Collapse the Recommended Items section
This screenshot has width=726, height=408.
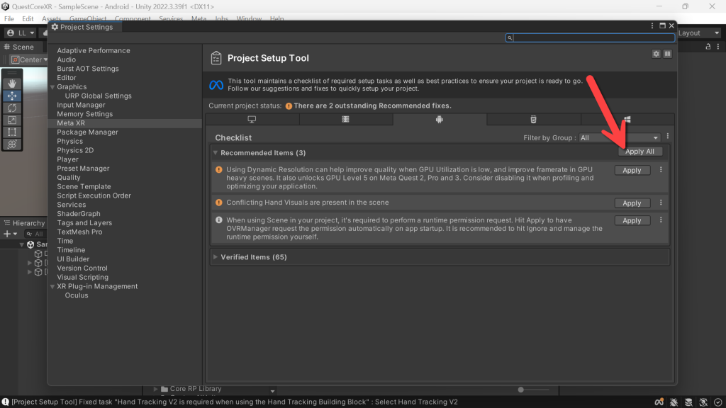pyautogui.click(x=216, y=153)
